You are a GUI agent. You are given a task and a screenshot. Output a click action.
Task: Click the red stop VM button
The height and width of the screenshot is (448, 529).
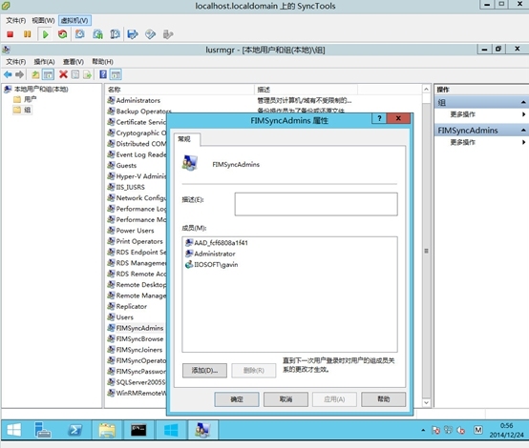click(x=11, y=34)
